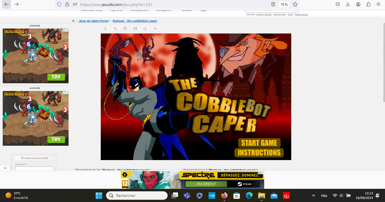Click TRY on the lower Hero Wars ad
This screenshot has height=202, width=385.
[x=56, y=139]
